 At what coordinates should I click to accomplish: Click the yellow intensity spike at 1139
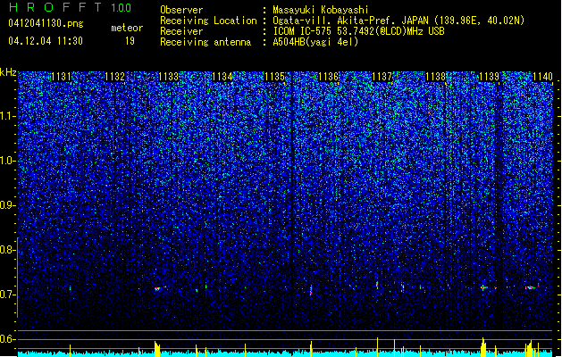(483, 347)
